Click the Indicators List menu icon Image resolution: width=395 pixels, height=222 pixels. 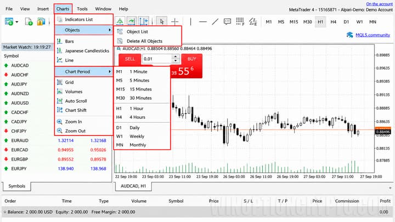pos(60,19)
